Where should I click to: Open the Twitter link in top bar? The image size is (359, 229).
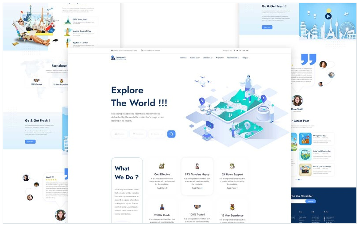(x=237, y=50)
